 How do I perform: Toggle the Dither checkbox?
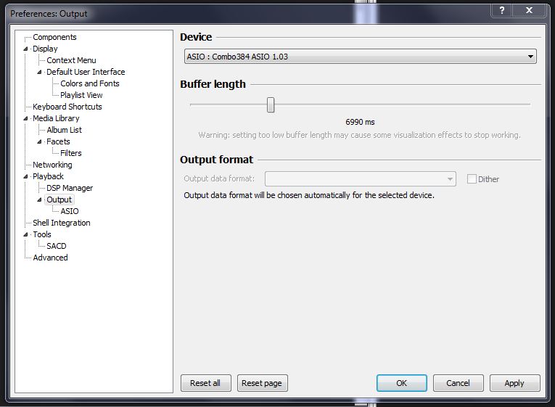point(472,179)
